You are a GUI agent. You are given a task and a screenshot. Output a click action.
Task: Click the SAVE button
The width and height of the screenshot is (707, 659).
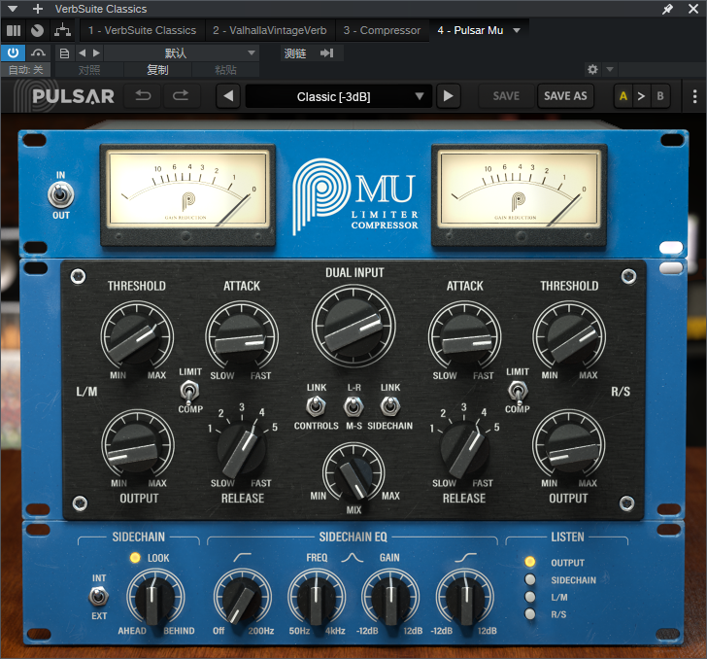[506, 95]
